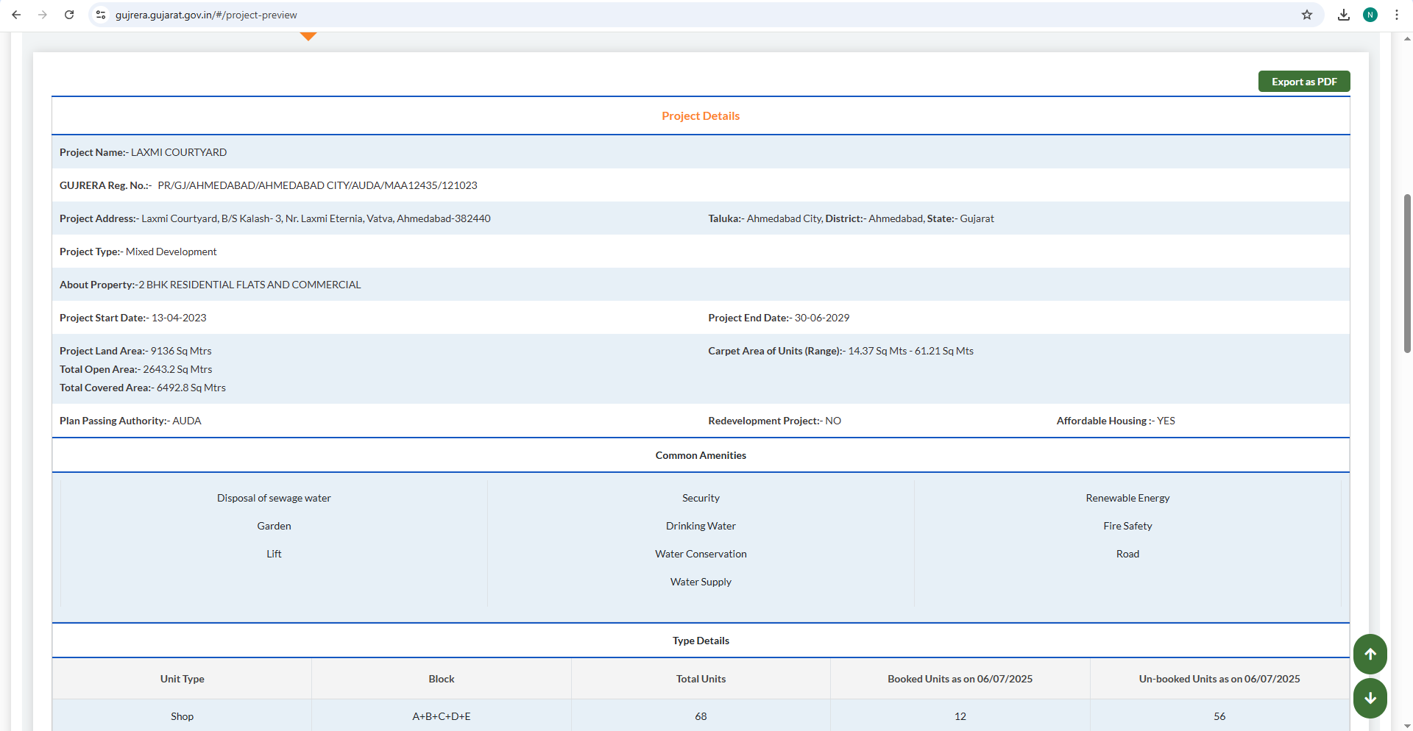Viewport: 1413px width, 731px height.
Task: Toggle the bookmark star for this page
Action: (1307, 15)
